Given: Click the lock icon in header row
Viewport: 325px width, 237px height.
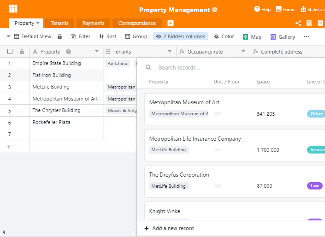Looking at the screenshot, I should point(22,52).
